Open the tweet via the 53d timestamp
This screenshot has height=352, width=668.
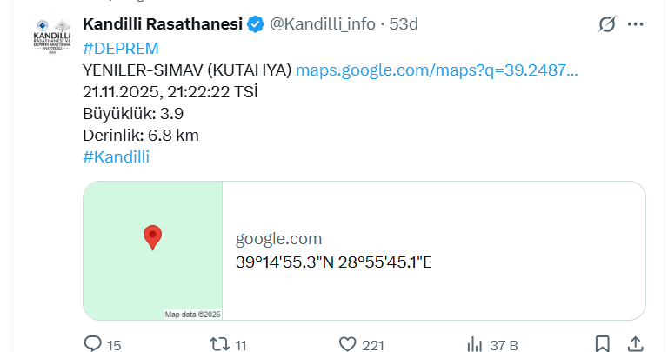(404, 24)
